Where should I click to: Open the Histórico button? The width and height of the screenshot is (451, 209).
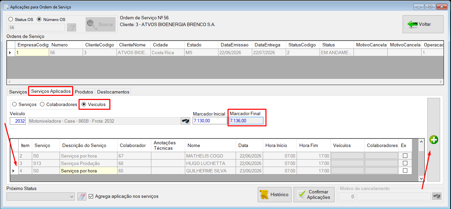point(274,194)
